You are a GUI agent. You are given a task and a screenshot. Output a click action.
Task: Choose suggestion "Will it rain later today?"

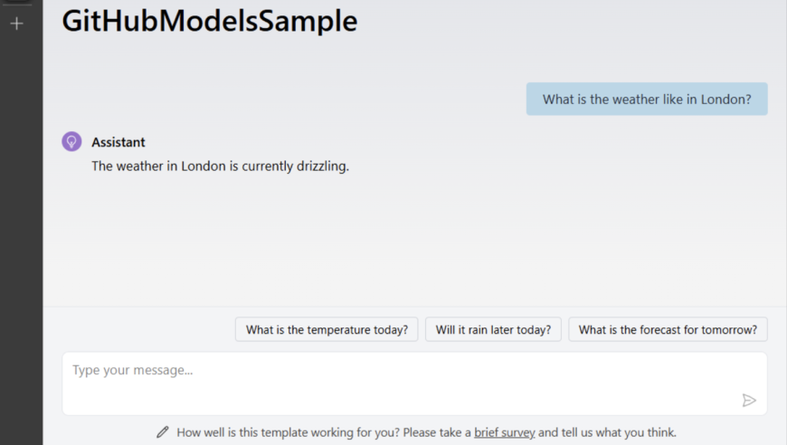click(x=493, y=329)
